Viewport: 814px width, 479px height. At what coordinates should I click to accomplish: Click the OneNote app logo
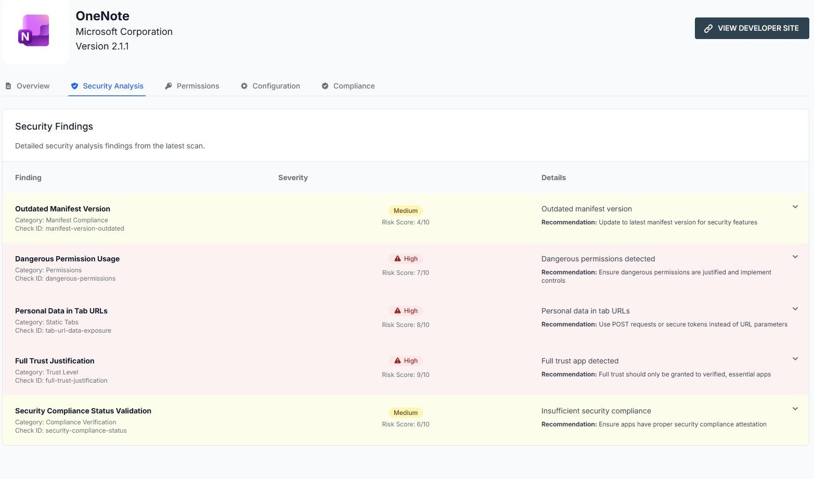34,31
